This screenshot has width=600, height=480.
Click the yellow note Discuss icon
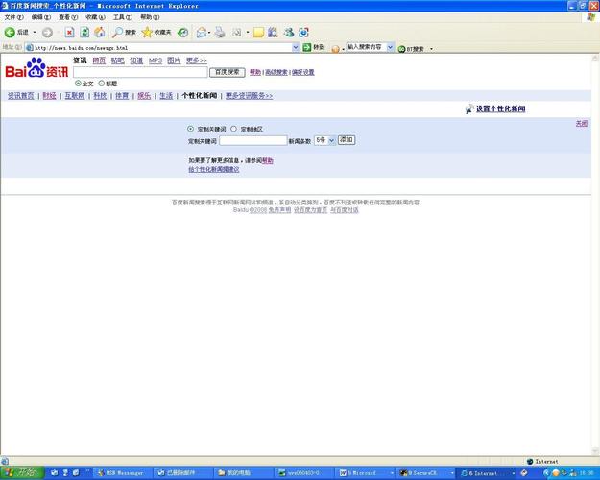[258, 33]
